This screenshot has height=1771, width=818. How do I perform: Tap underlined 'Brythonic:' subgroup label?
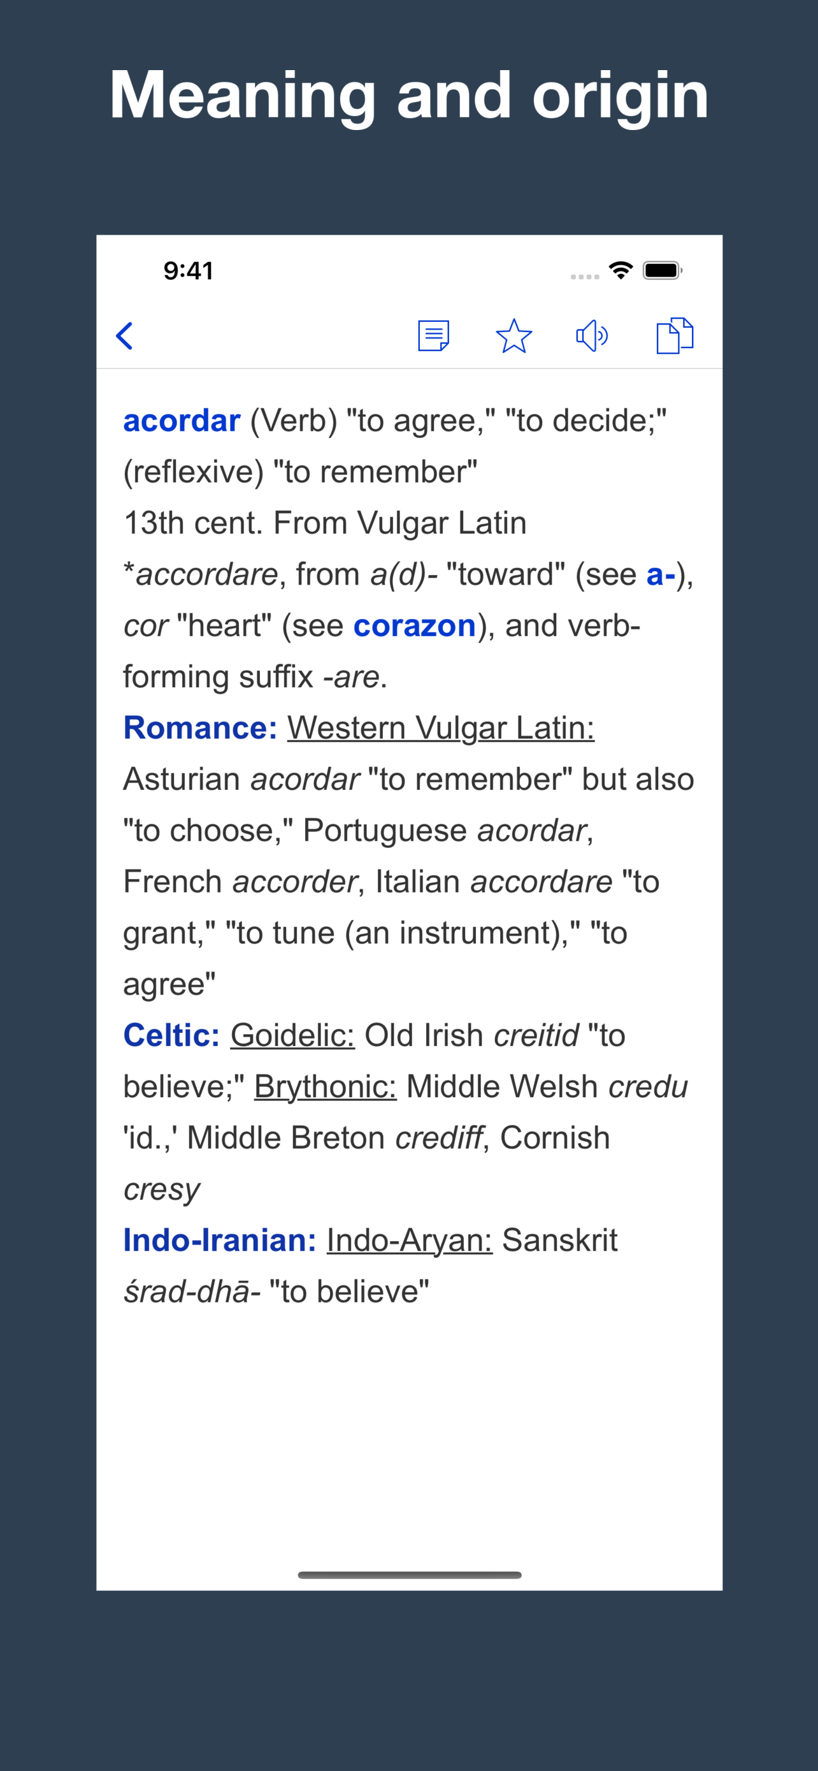[x=325, y=1087]
